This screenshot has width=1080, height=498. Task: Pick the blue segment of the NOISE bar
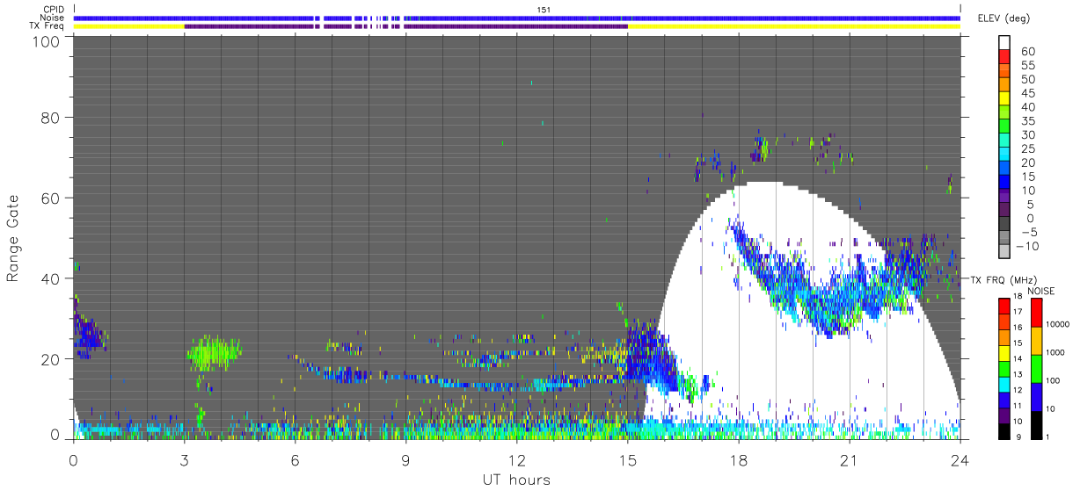(x=1035, y=395)
